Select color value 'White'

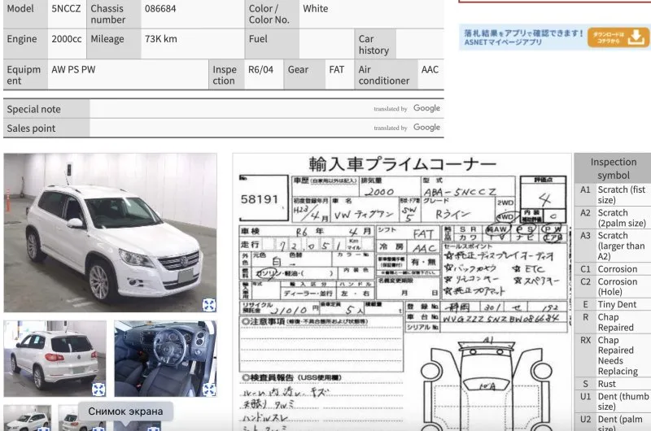tap(316, 9)
